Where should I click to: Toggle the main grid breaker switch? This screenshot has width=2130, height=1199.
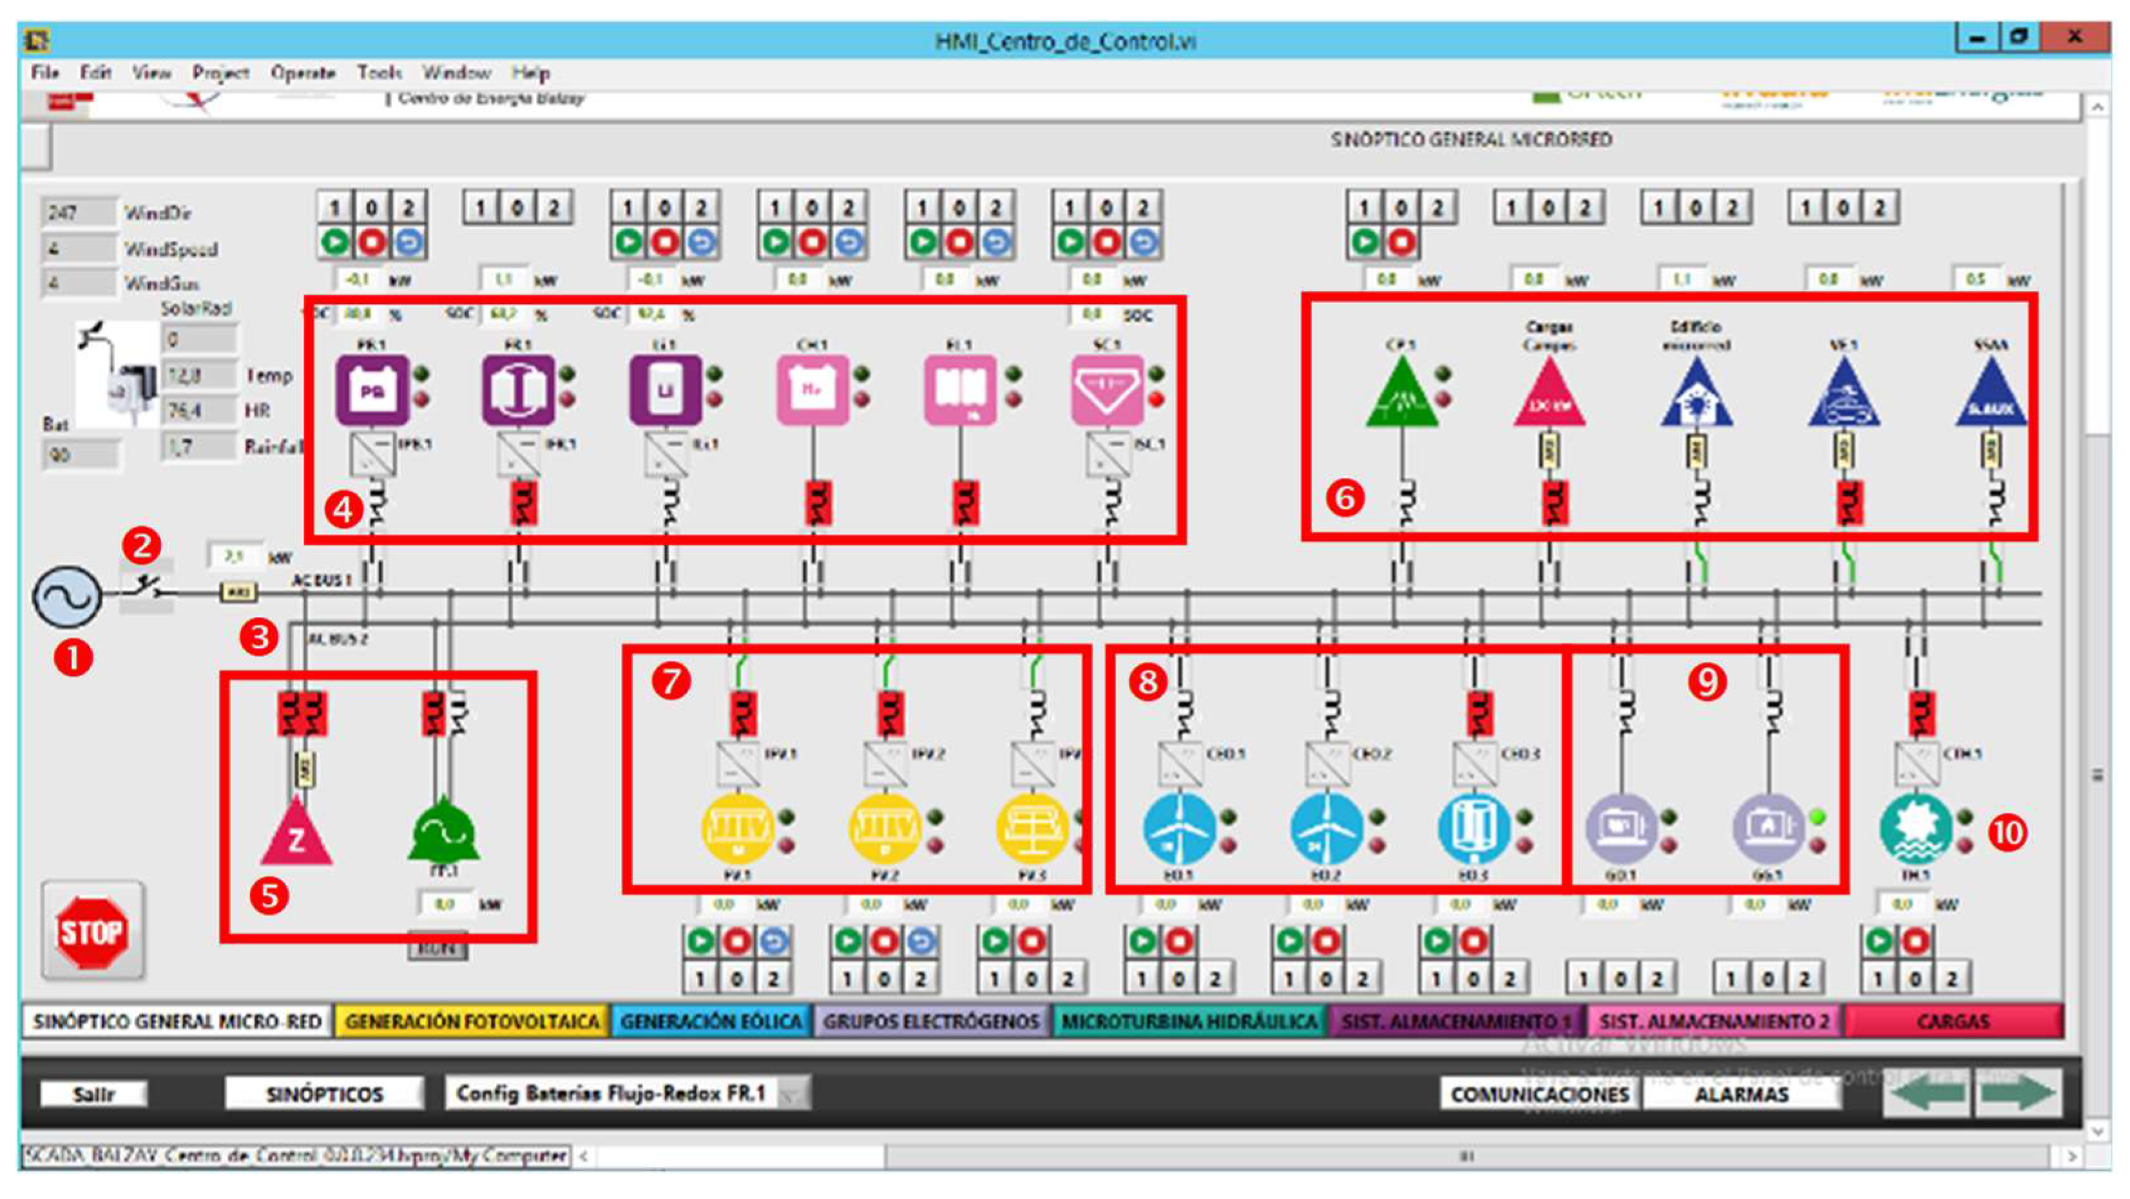coord(146,587)
